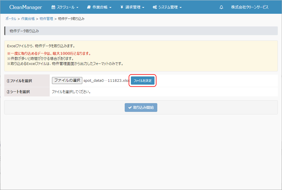
Task: Click the red 最大1000行 warning text
Action: (x=49, y=53)
